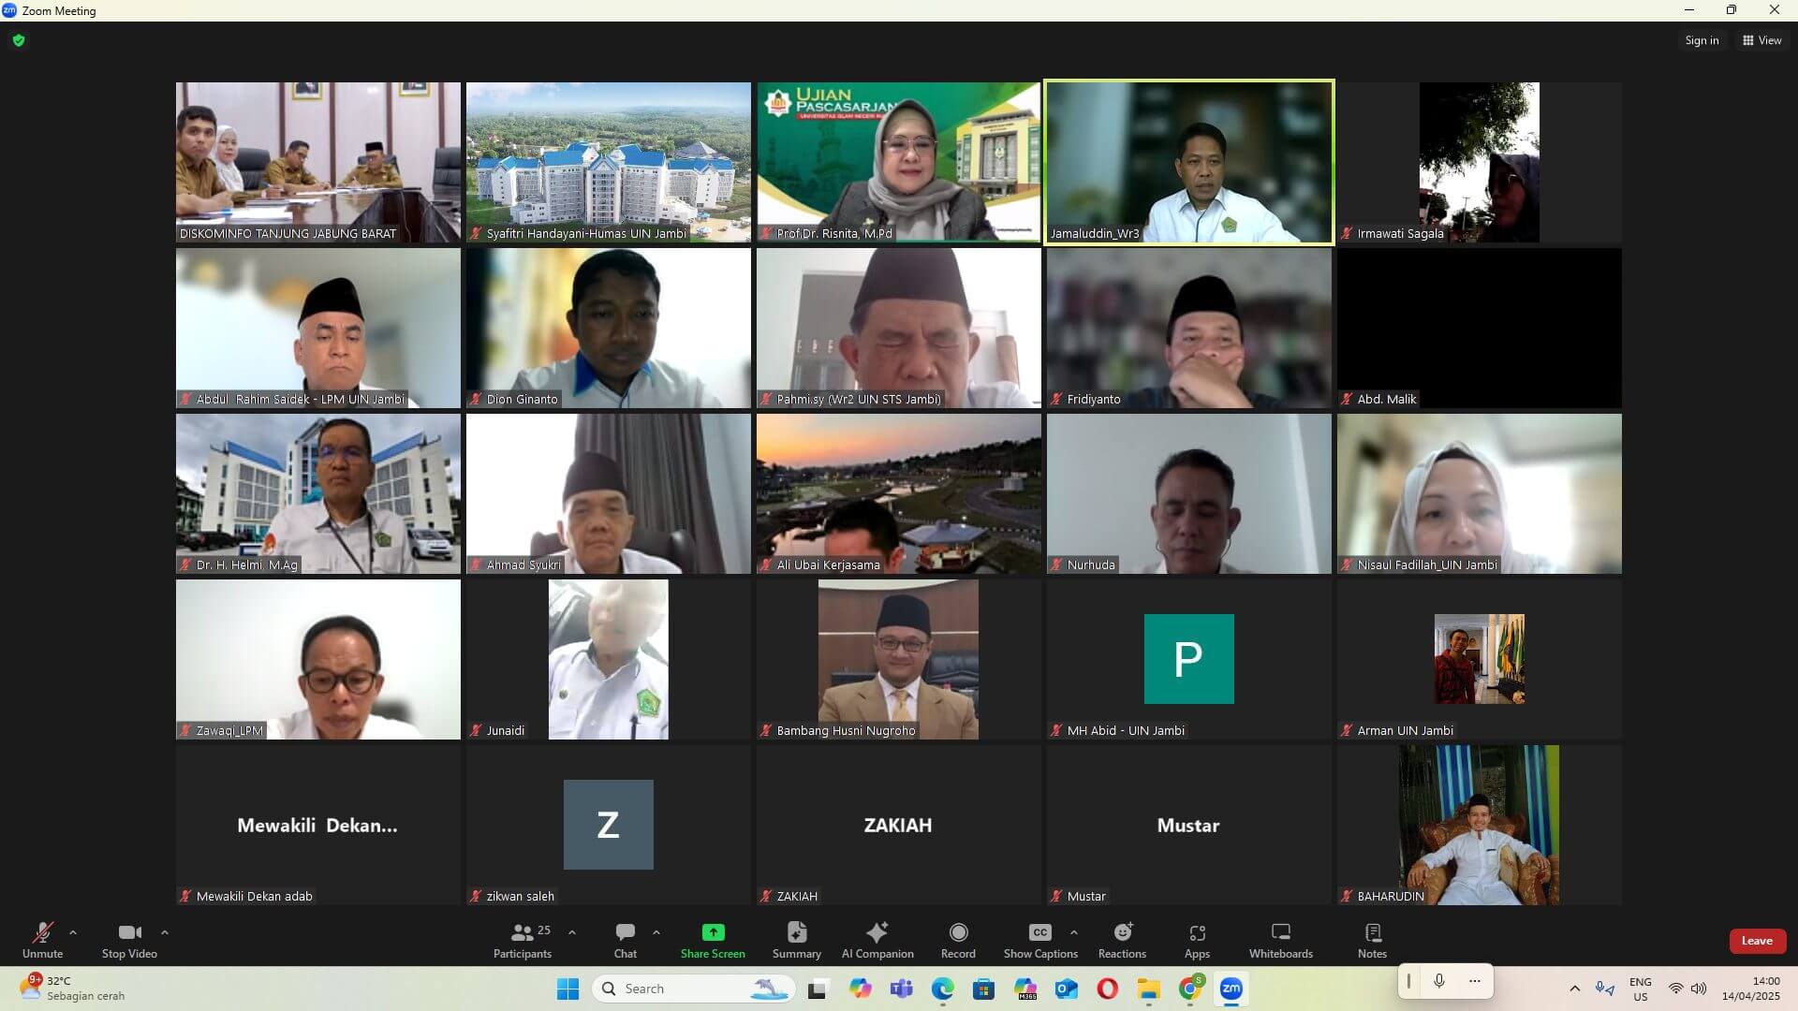The width and height of the screenshot is (1798, 1011).
Task: Open File Explorer from taskbar
Action: (x=1148, y=989)
